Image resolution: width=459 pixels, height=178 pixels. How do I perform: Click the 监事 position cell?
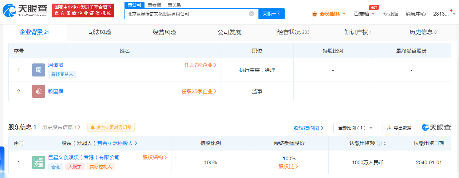click(x=257, y=91)
